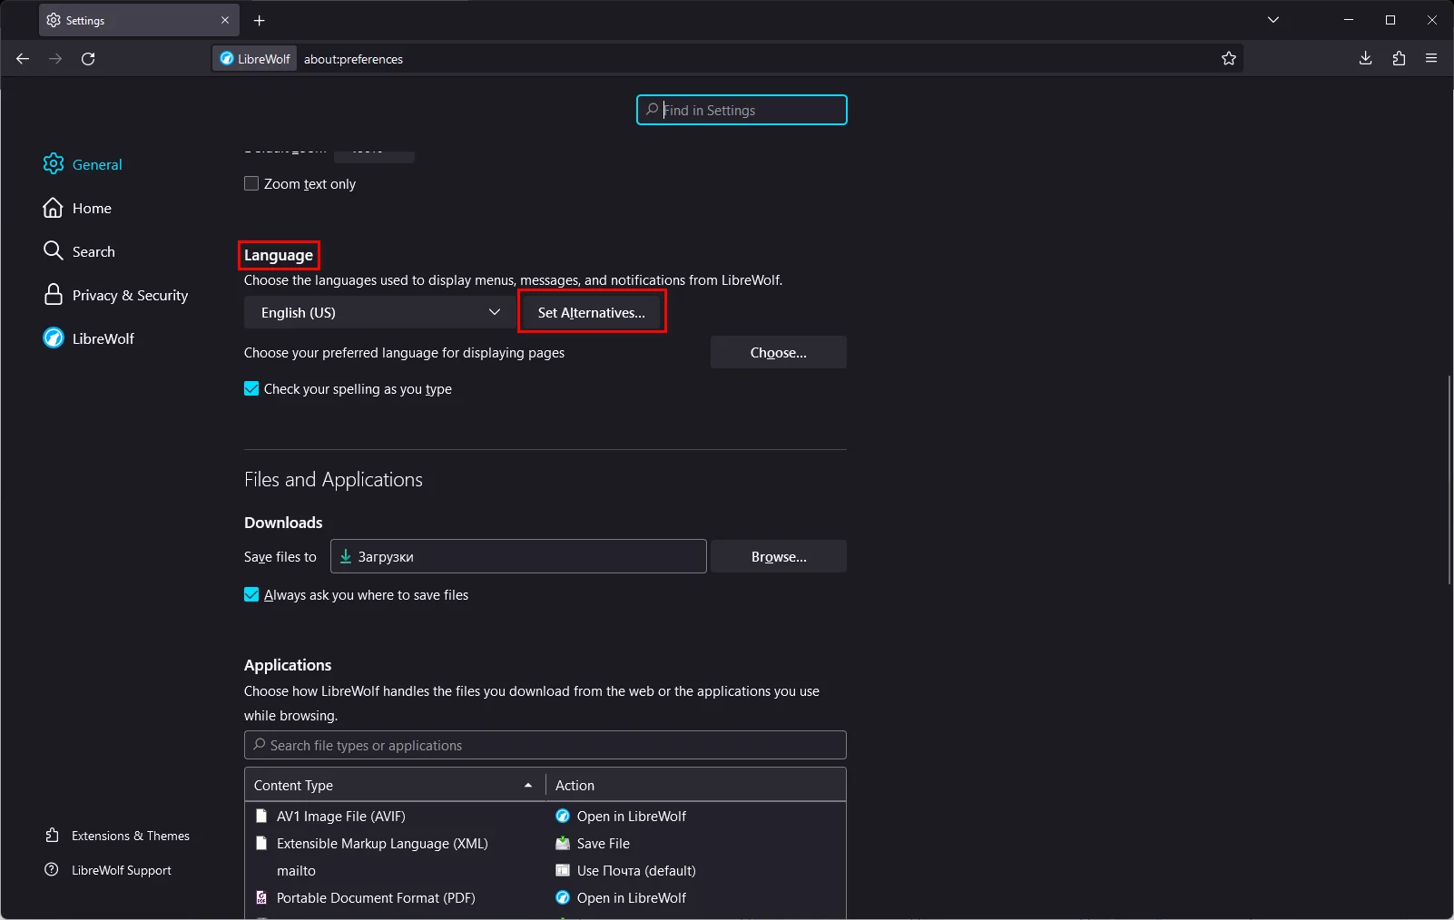Image resolution: width=1454 pixels, height=920 pixels.
Task: Click the back navigation arrow
Action: [x=23, y=59]
